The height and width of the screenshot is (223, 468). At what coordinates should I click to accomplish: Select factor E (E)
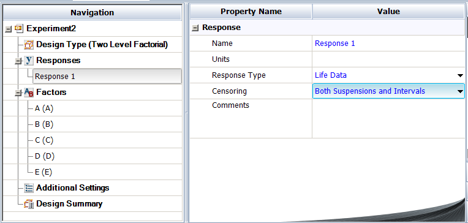(x=43, y=172)
